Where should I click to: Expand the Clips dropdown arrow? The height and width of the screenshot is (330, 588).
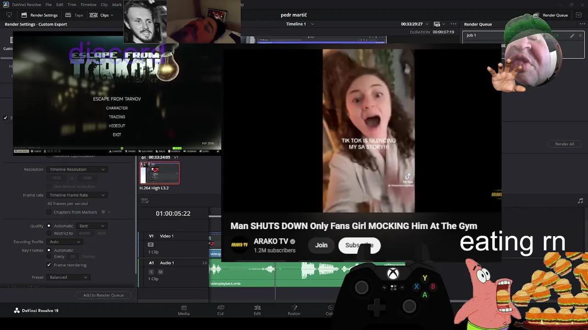(x=112, y=15)
